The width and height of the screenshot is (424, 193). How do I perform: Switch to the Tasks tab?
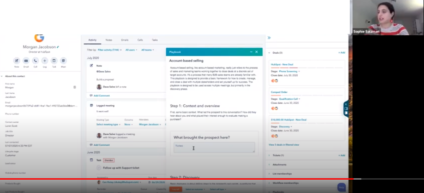click(155, 40)
